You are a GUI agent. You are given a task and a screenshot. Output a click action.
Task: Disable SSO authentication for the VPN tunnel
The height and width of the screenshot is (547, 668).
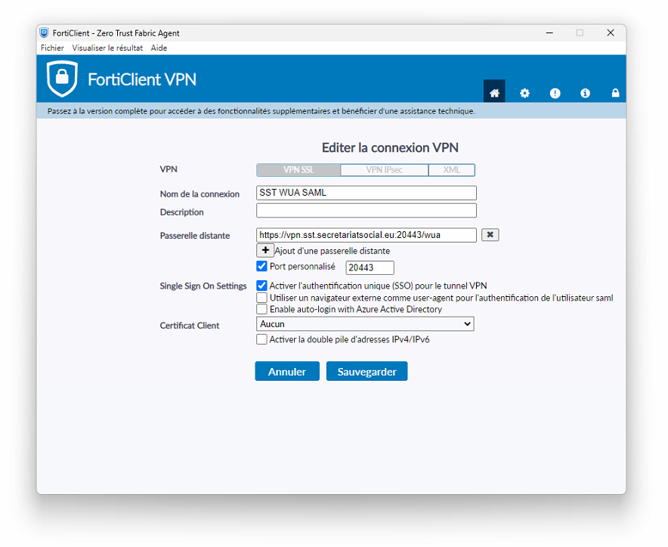click(x=261, y=286)
